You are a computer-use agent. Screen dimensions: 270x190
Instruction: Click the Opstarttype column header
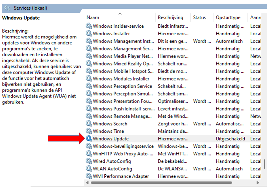(228, 18)
